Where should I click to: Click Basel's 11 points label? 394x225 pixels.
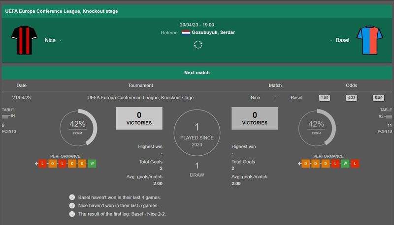pyautogui.click(x=385, y=128)
